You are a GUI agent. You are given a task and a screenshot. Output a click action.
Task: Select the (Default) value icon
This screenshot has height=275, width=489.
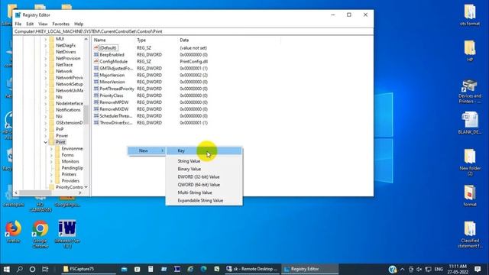96,47
